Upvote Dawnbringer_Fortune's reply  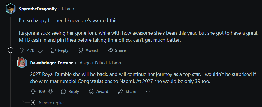[33, 92]
